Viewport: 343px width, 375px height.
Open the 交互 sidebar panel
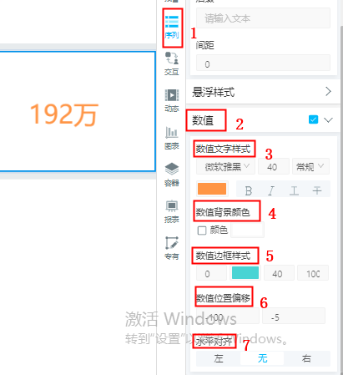[x=172, y=63]
